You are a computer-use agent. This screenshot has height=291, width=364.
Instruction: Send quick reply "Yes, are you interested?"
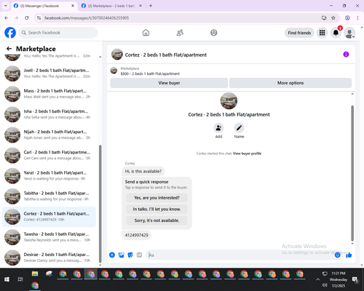click(157, 198)
